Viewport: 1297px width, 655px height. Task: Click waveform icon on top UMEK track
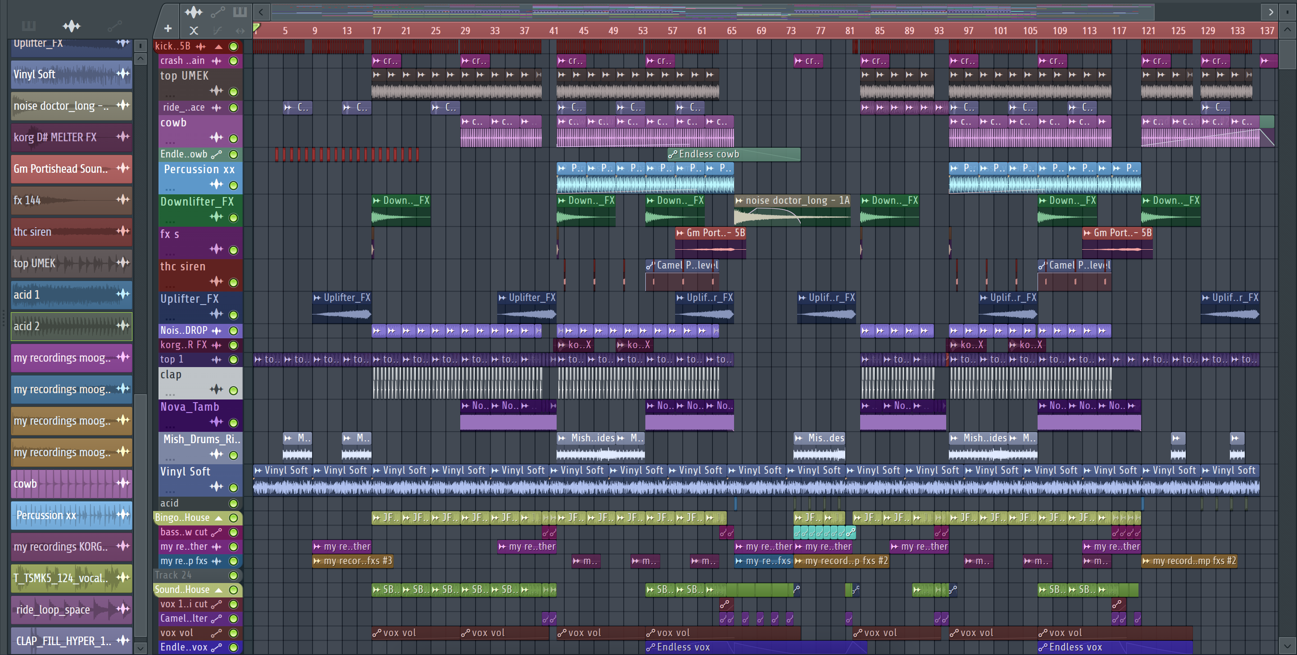217,90
